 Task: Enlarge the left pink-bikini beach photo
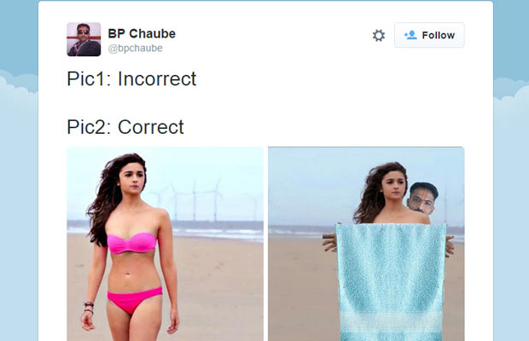coord(165,244)
